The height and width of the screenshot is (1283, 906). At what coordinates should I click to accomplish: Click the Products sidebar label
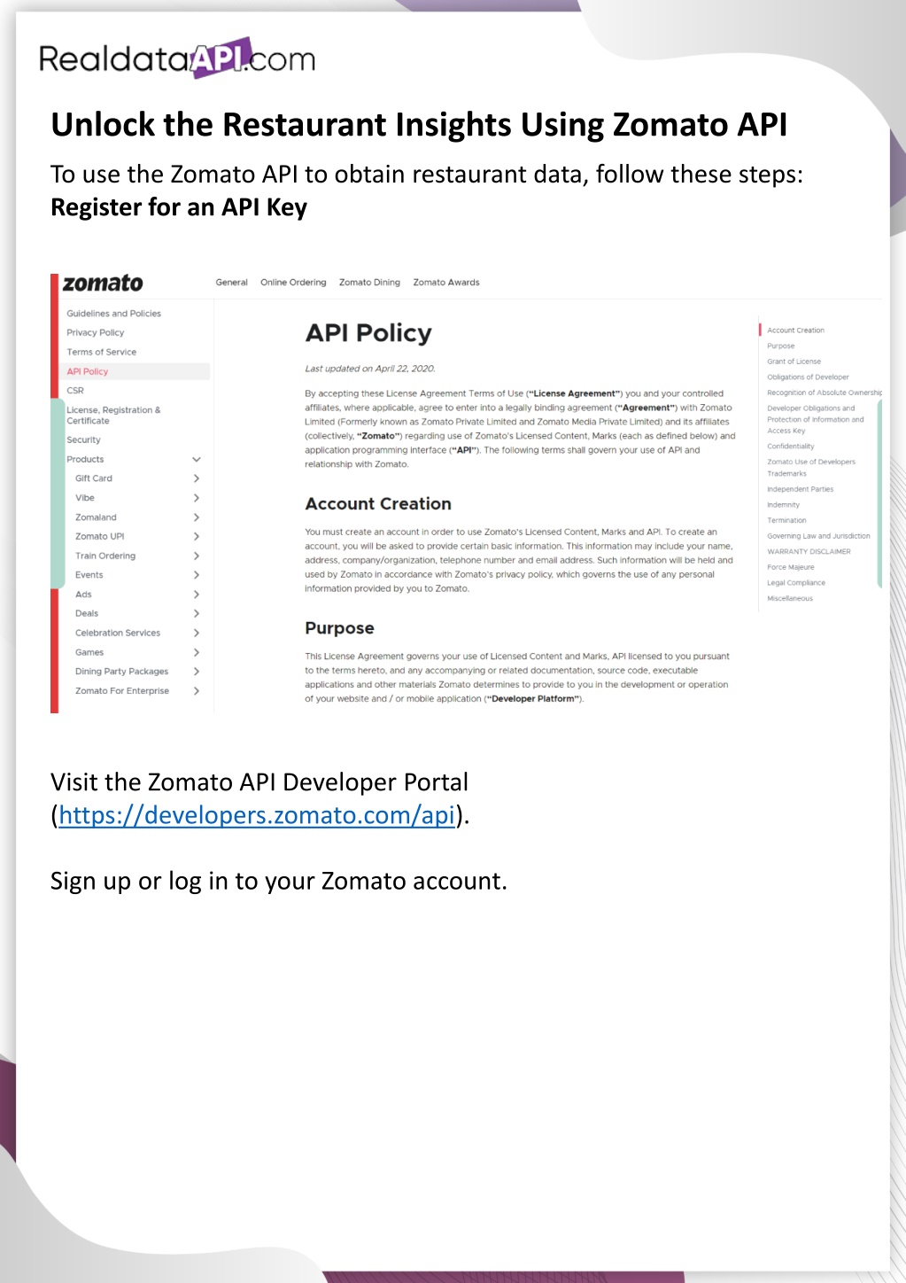[x=85, y=460]
